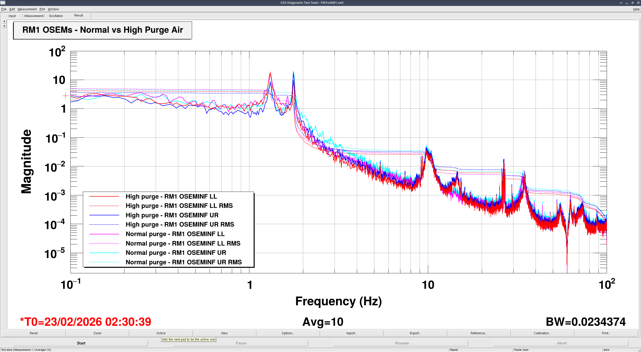Open the Calibration... dialog
Viewport: 641px width, 352px height.
click(542, 333)
